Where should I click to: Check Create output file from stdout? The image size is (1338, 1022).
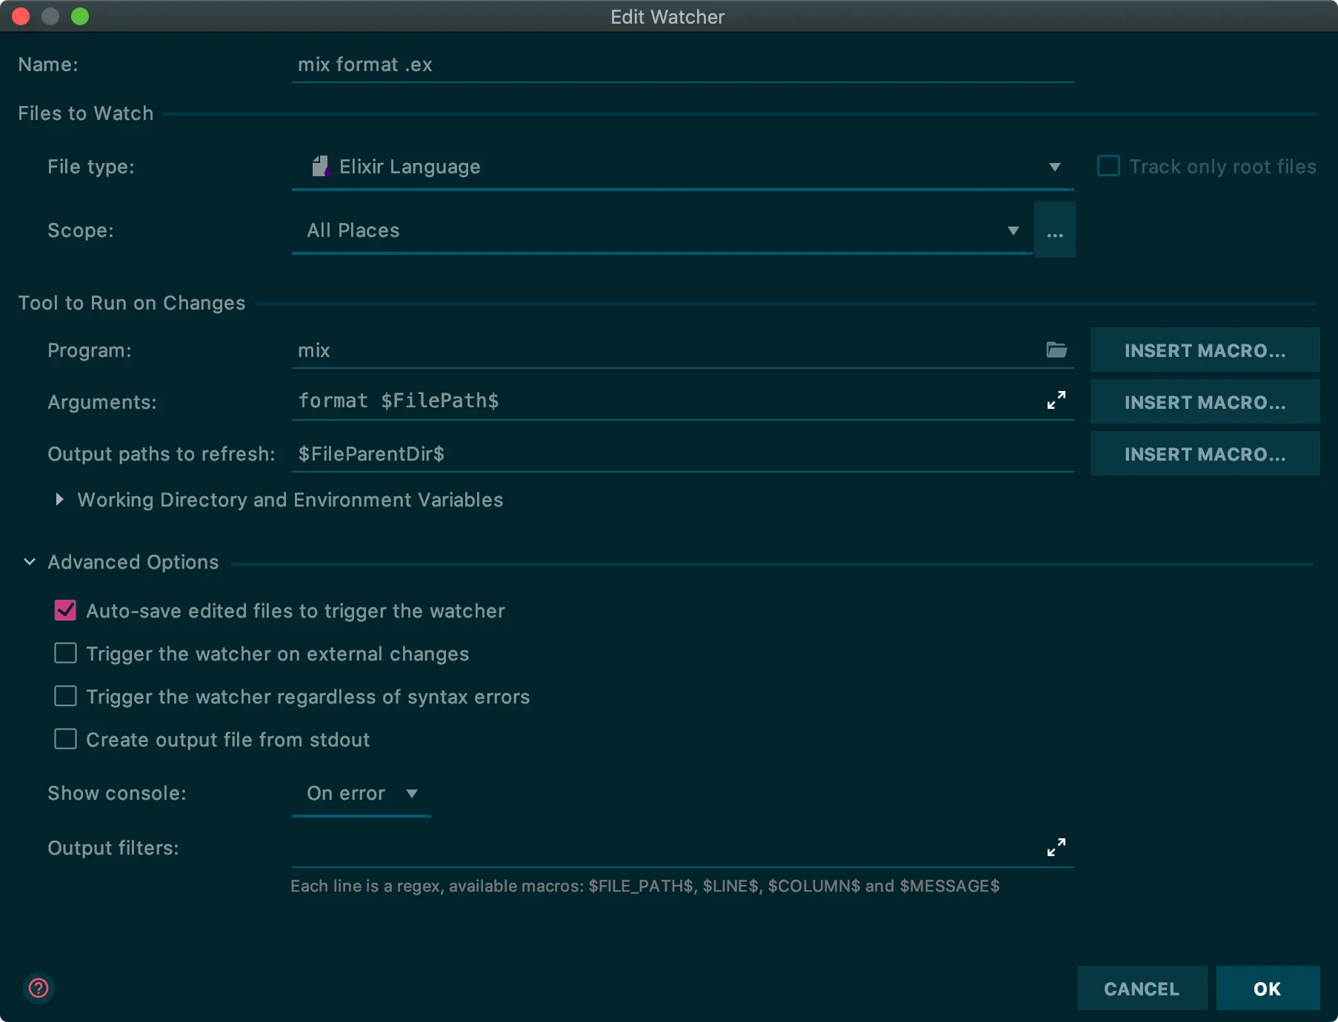tap(66, 739)
